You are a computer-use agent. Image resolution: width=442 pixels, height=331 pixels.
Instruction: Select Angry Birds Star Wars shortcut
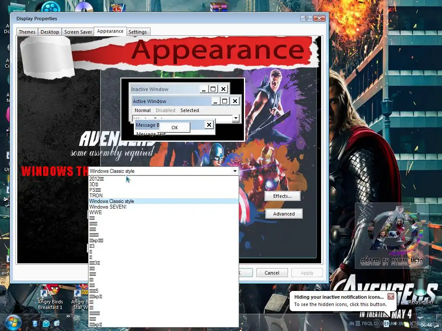tap(80, 297)
